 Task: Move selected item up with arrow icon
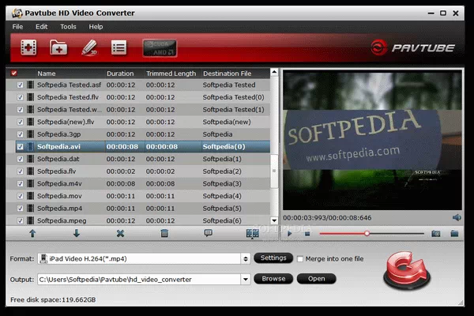pos(32,233)
